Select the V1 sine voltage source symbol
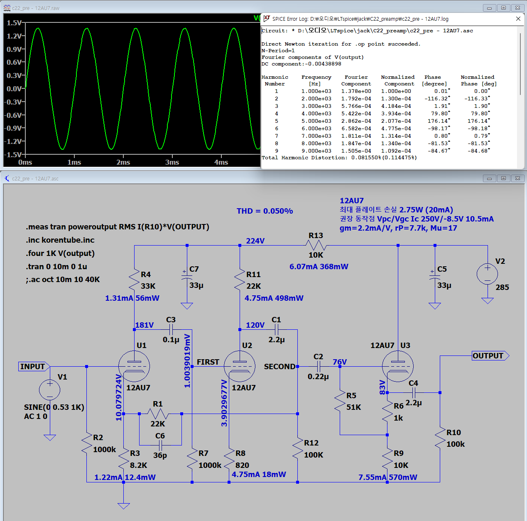 pyautogui.click(x=49, y=390)
